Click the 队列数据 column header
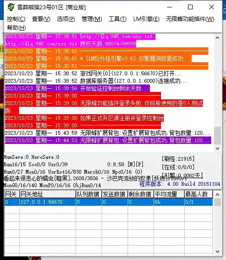 click(89, 194)
